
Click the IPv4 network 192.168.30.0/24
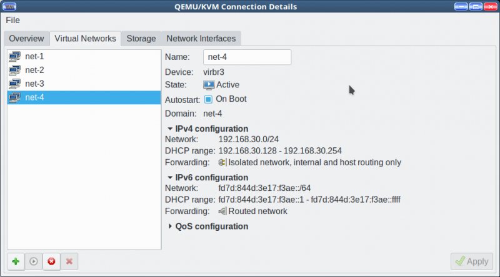click(x=248, y=140)
